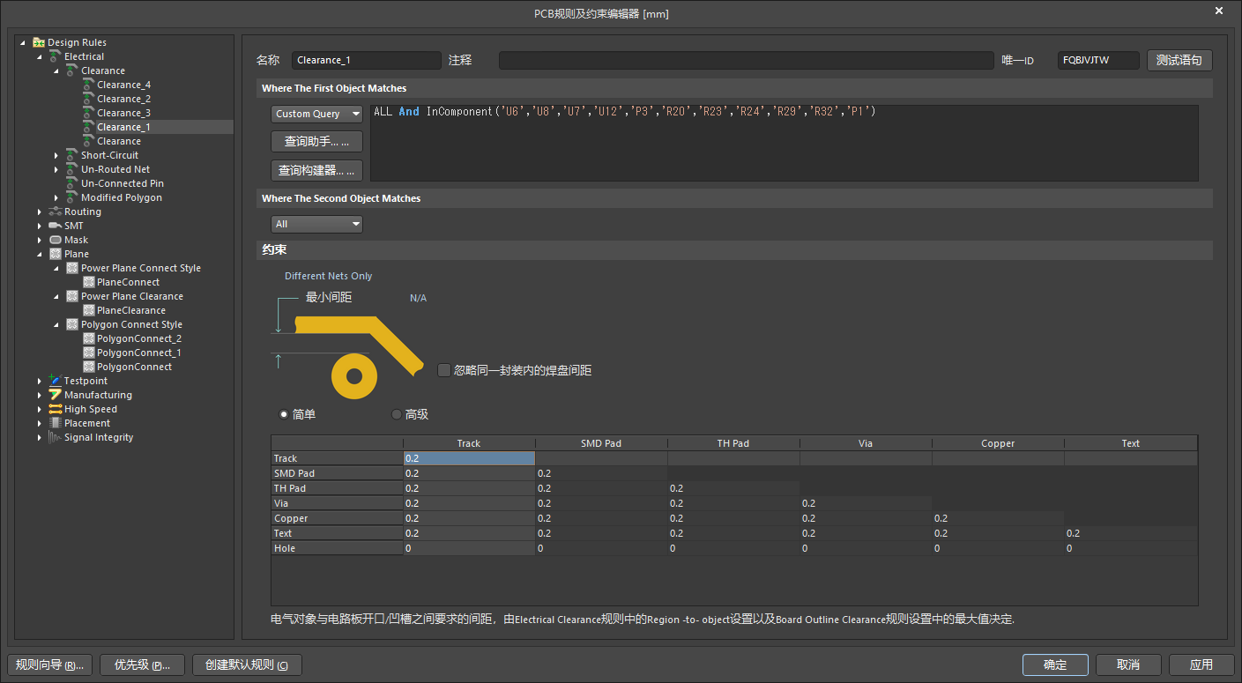
Task: Confirm with the 确定 button
Action: [1055, 664]
